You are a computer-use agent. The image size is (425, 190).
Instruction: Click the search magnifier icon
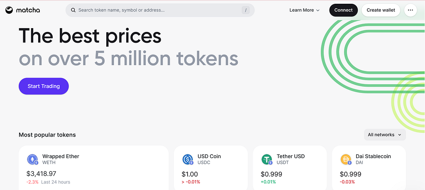point(73,10)
